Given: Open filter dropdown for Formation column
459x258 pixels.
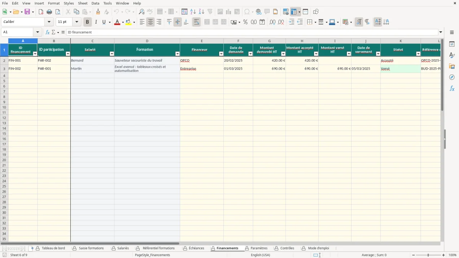Looking at the screenshot, I should click(x=177, y=54).
